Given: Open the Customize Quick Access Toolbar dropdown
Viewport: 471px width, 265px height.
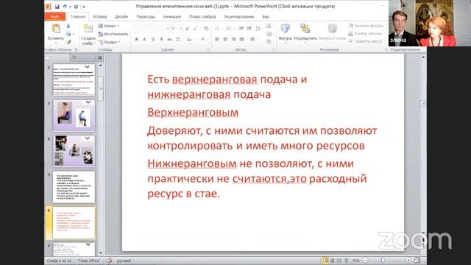Looking at the screenshot, I should (84, 7).
